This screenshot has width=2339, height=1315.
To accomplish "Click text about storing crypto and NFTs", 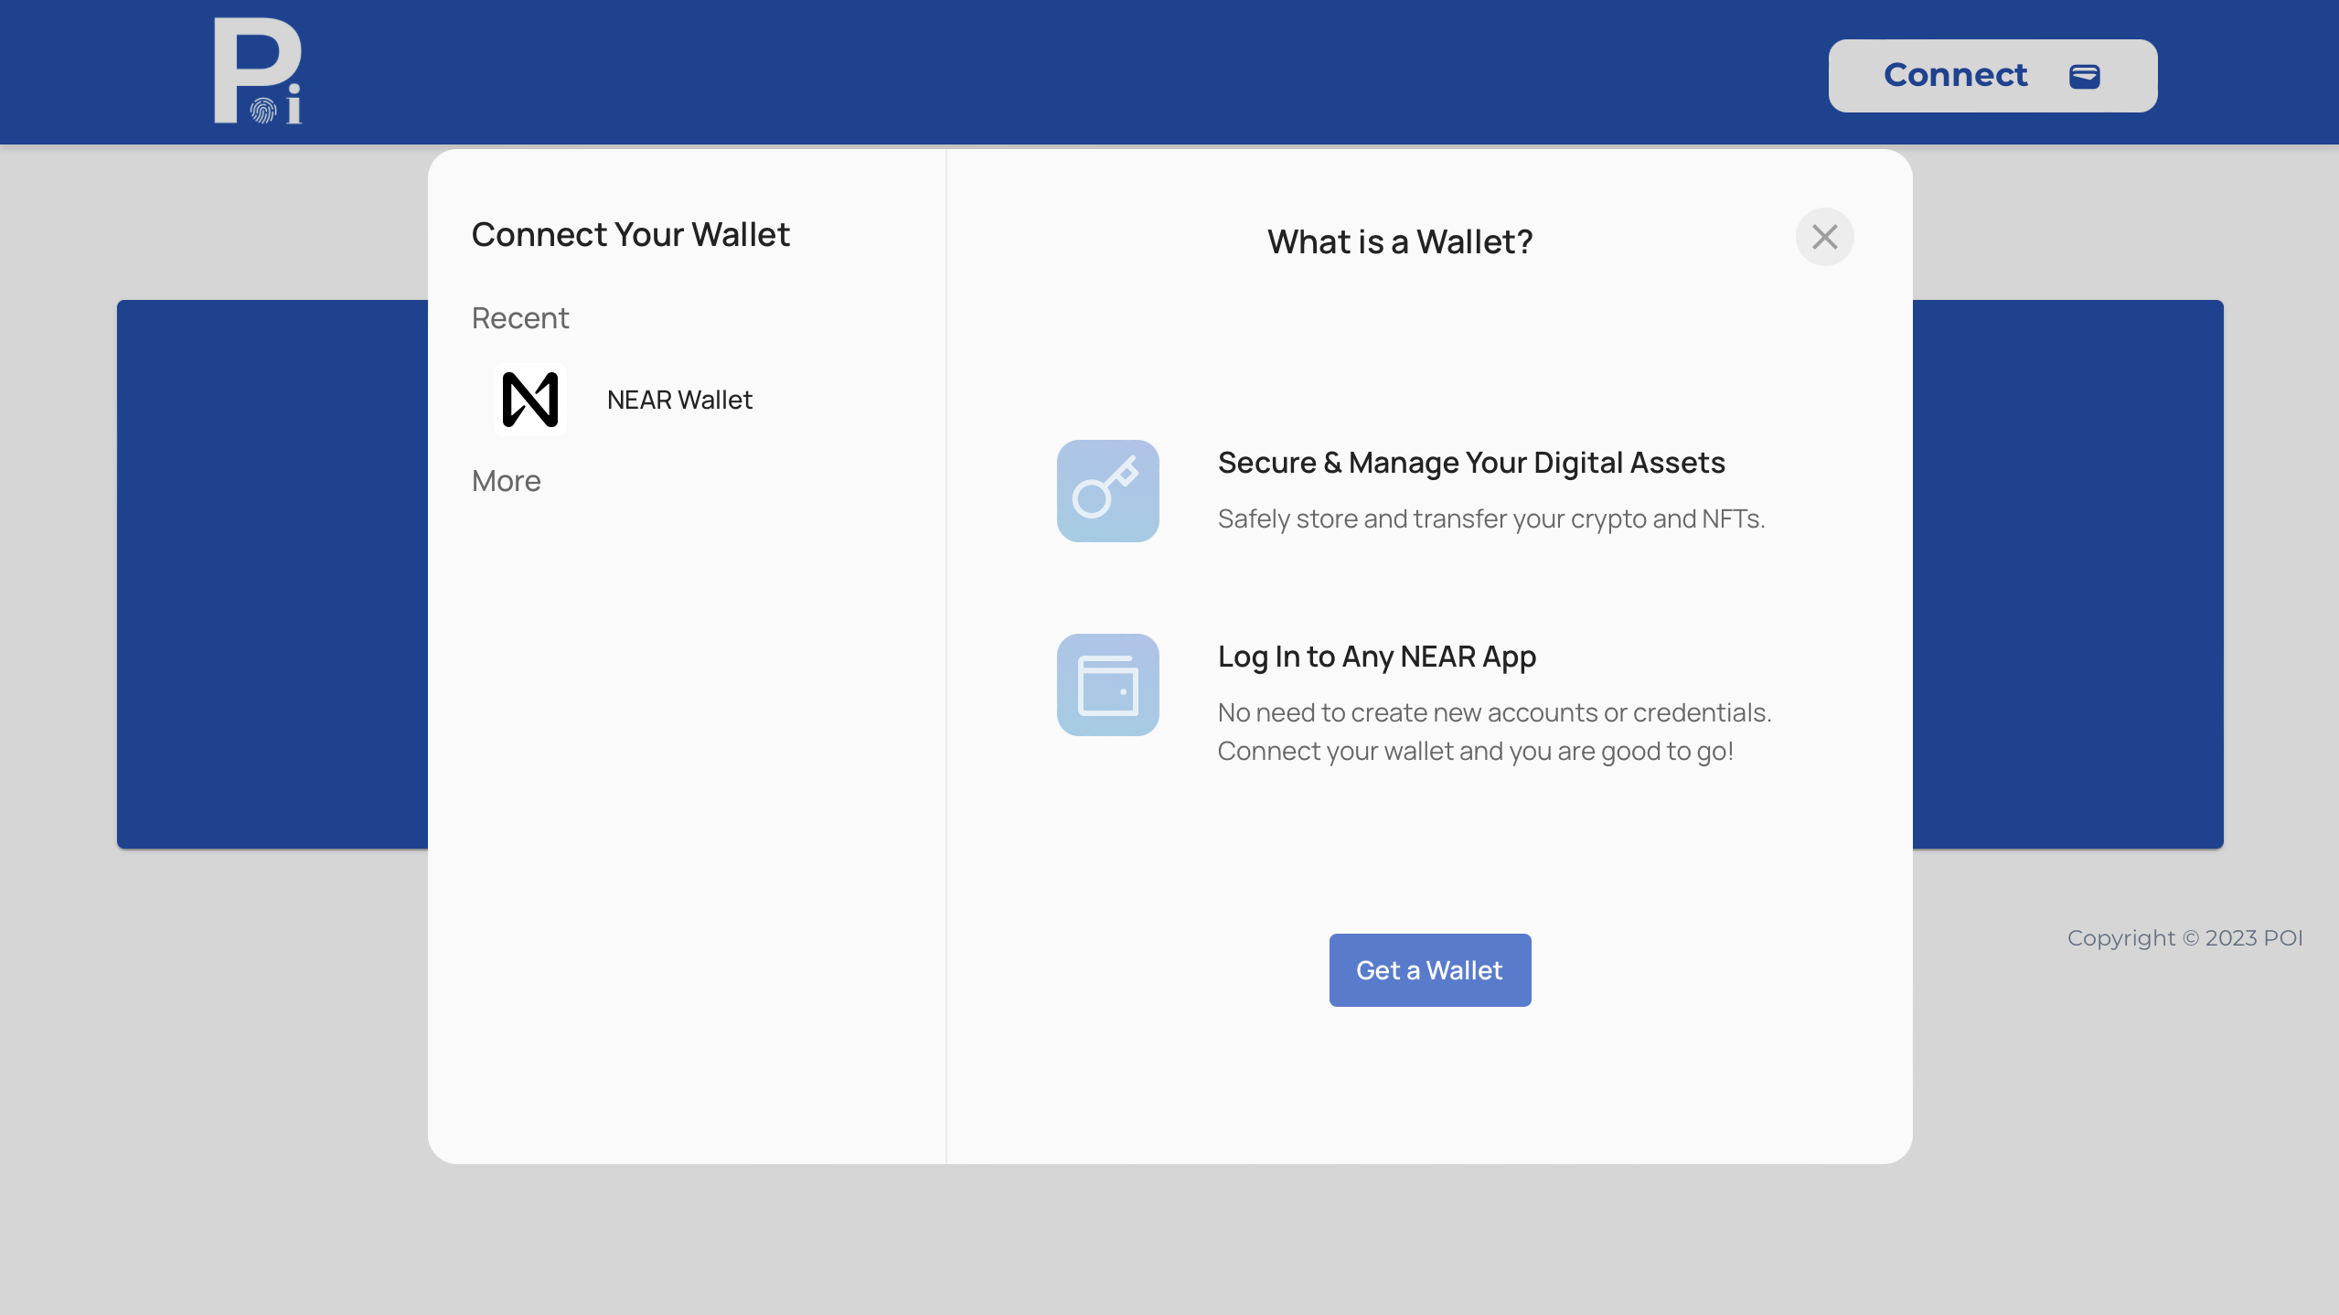I will click(1490, 519).
